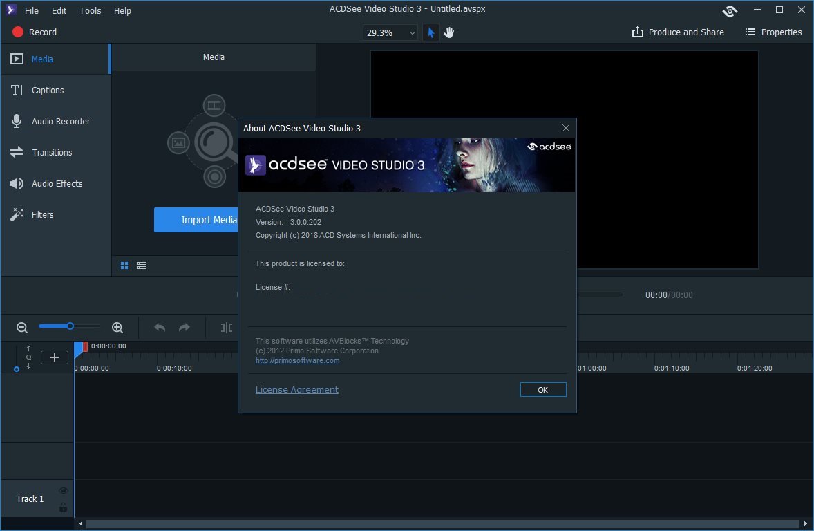Viewport: 814px width, 531px height.
Task: Toggle Track 1 lock
Action: (x=64, y=507)
